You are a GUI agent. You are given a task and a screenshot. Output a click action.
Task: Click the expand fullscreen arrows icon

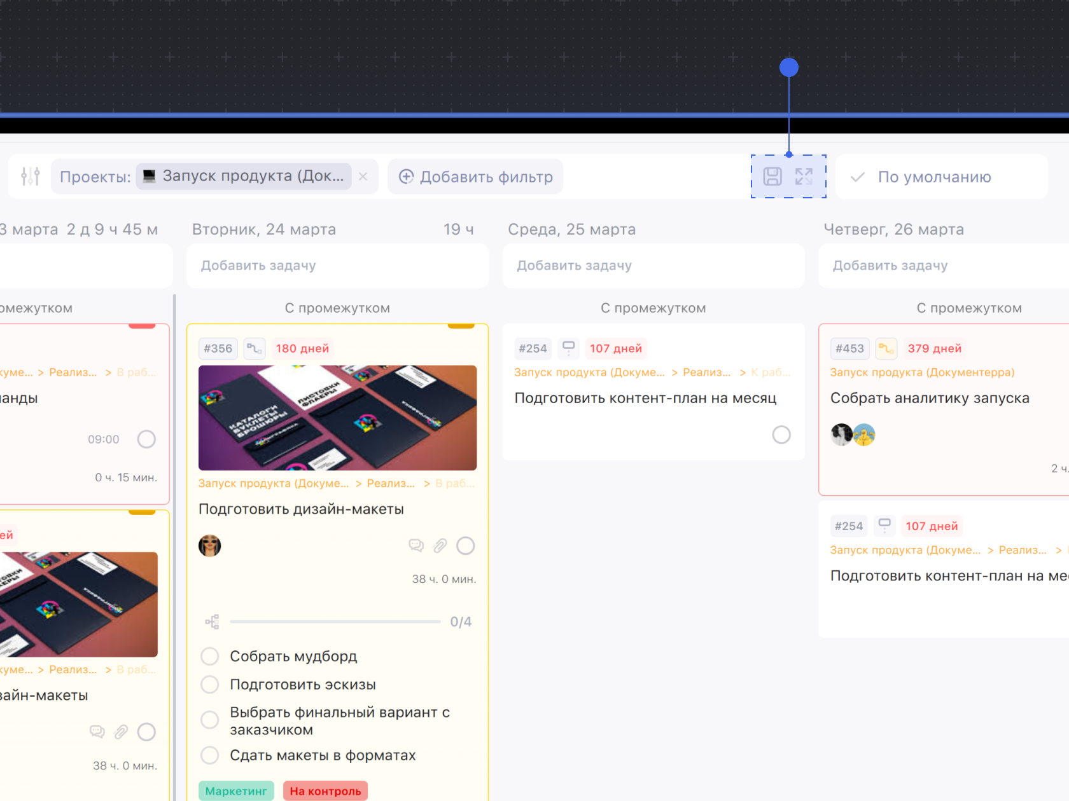[x=804, y=176]
